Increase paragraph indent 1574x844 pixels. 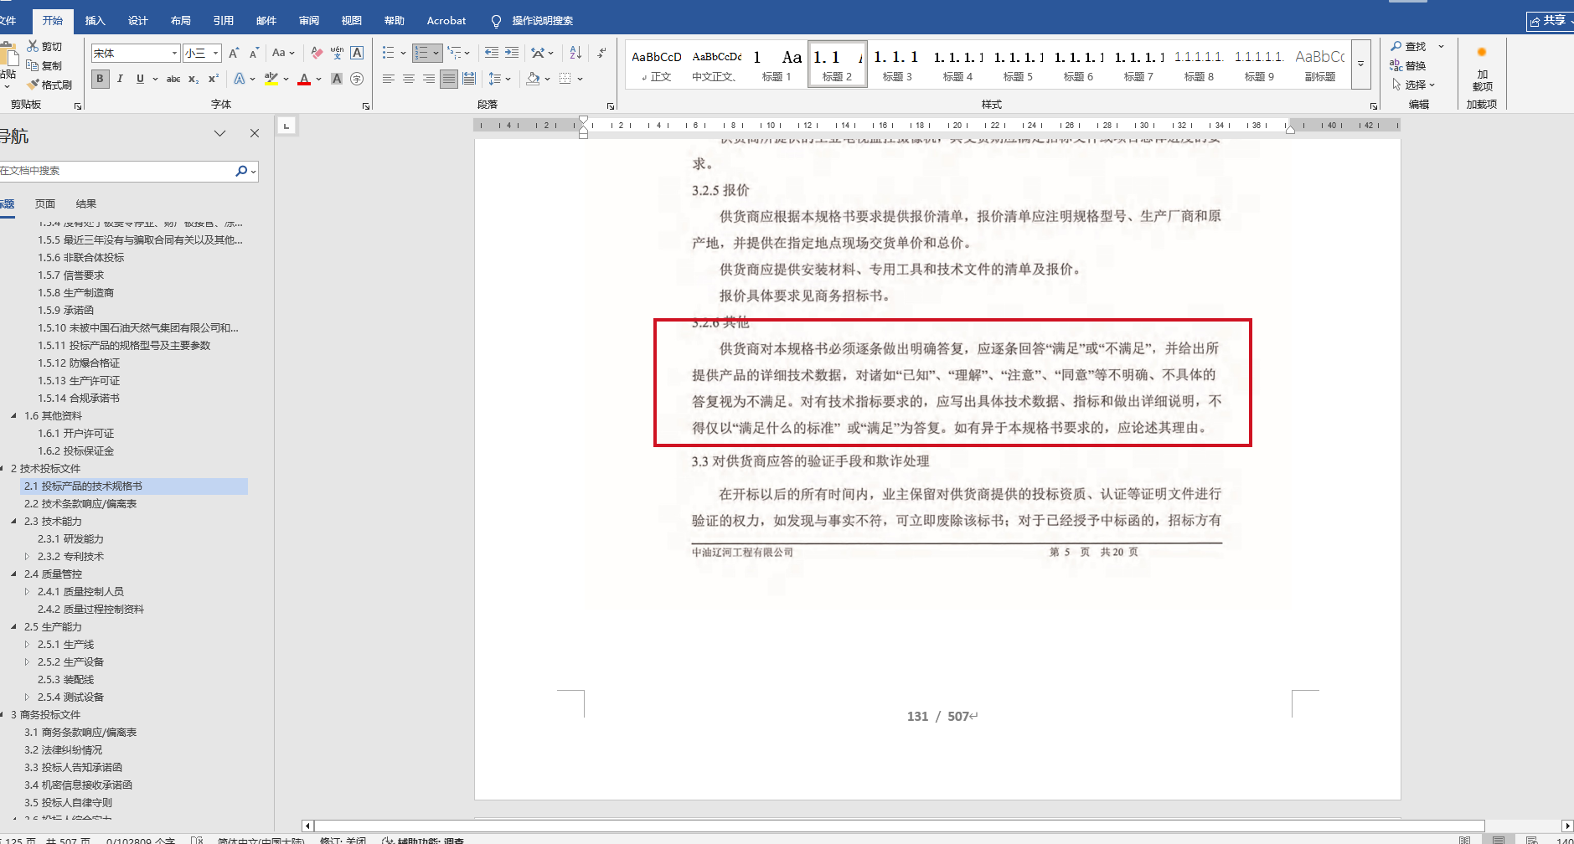pyautogui.click(x=512, y=53)
